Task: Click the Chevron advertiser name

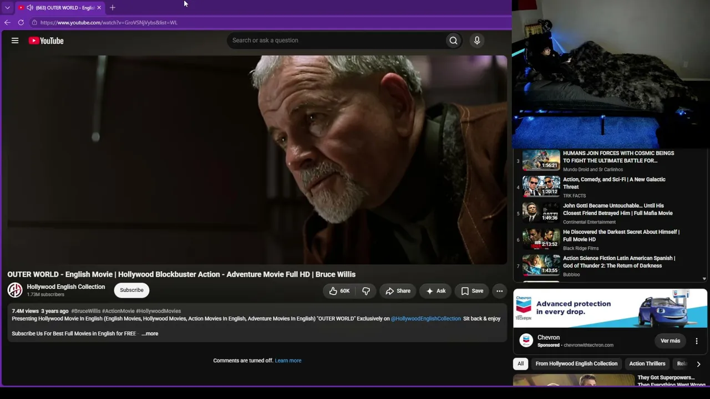Action: tap(549, 337)
